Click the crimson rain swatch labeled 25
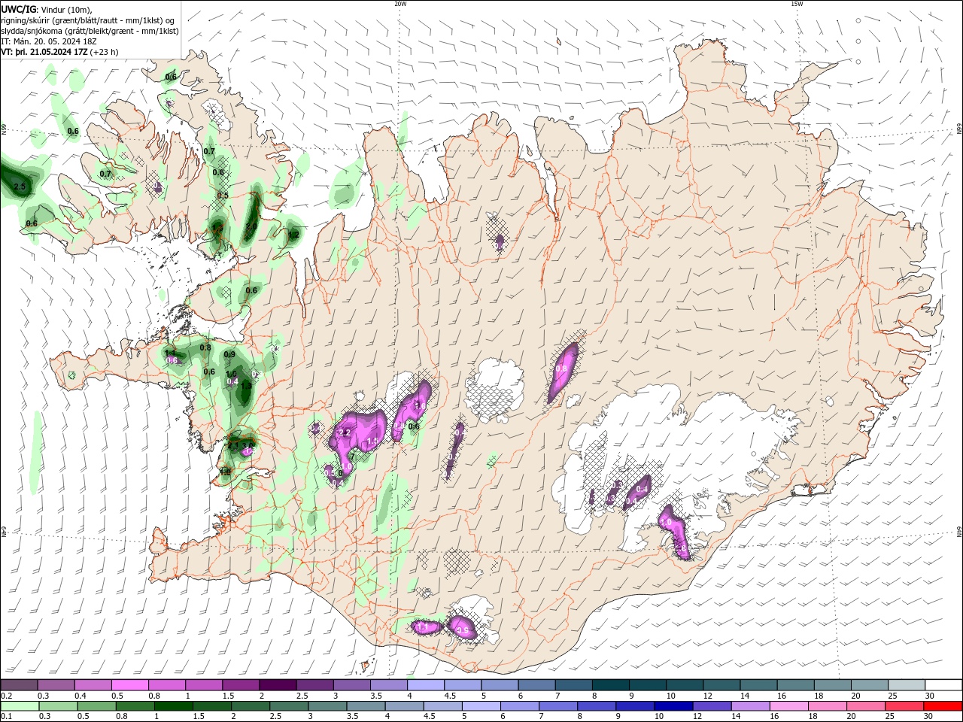 904,706
